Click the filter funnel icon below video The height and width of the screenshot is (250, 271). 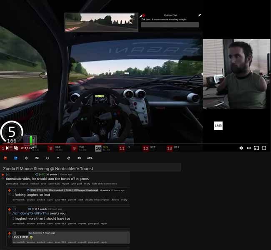point(58,158)
